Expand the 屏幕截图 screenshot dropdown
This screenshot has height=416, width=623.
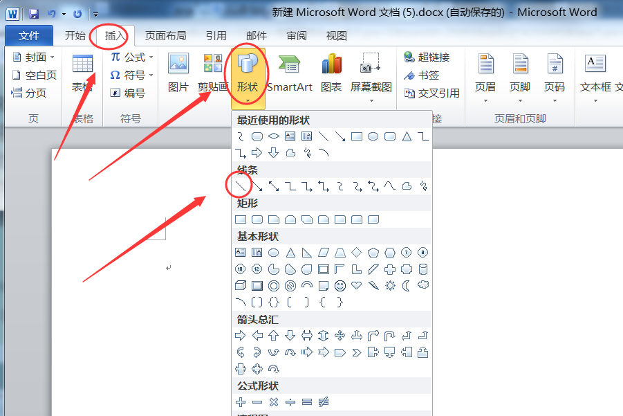point(371,75)
